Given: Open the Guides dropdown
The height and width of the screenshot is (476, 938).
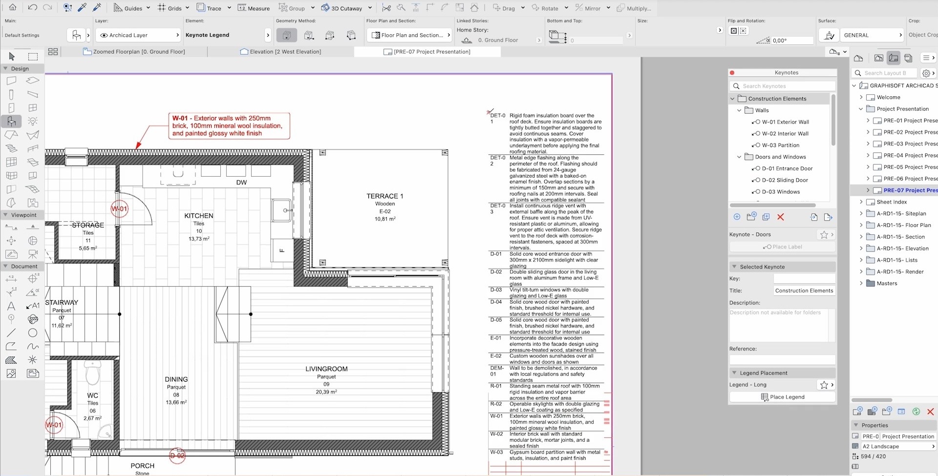Looking at the screenshot, I should [148, 8].
